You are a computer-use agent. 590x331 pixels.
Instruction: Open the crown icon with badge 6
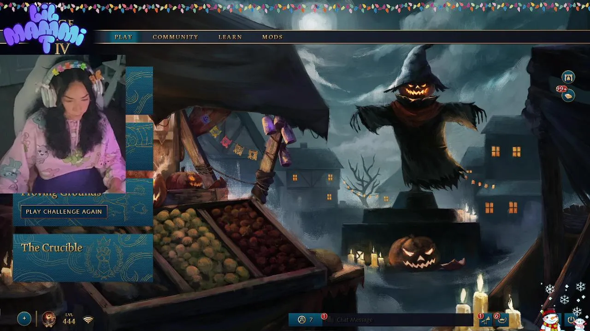[x=501, y=320]
